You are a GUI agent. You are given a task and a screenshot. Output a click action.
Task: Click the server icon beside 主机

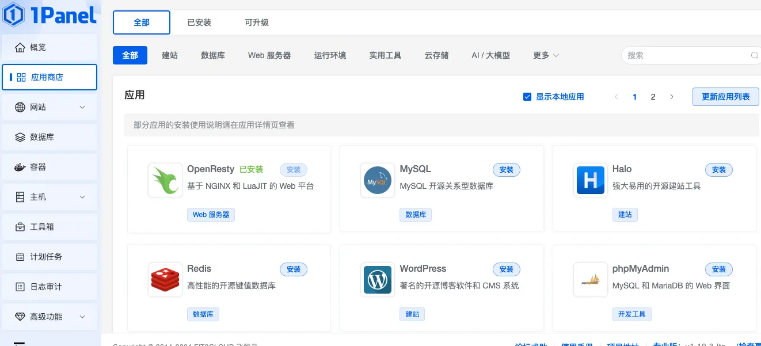click(x=20, y=197)
